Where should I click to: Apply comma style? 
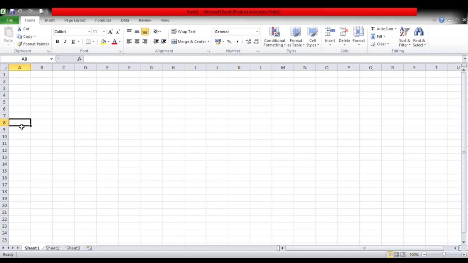237,42
